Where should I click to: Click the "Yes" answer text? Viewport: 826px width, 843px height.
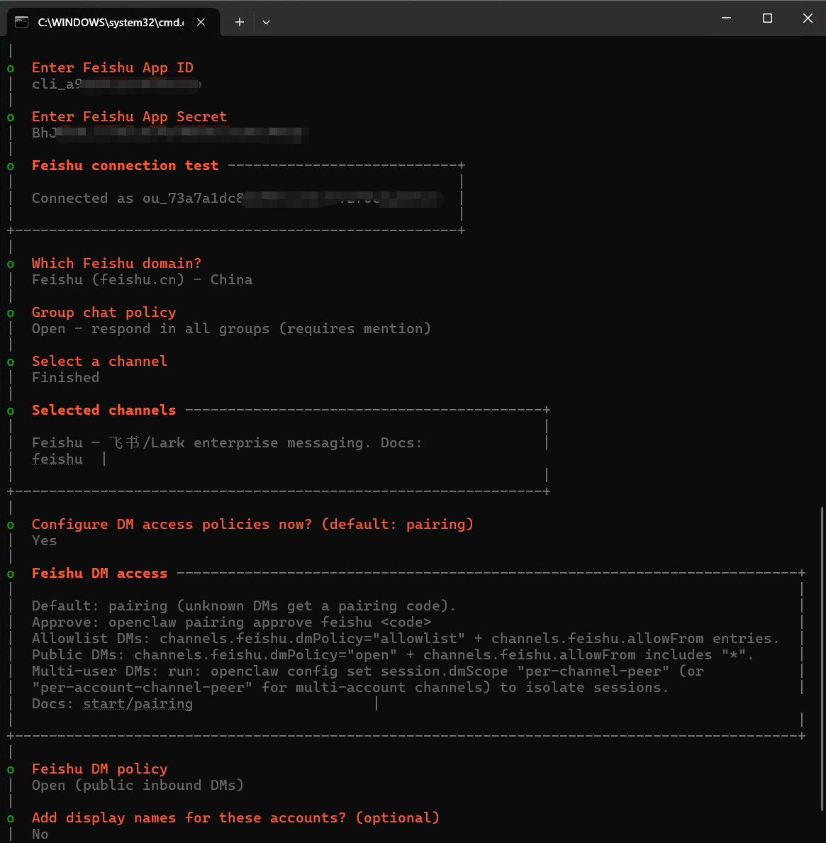click(44, 540)
